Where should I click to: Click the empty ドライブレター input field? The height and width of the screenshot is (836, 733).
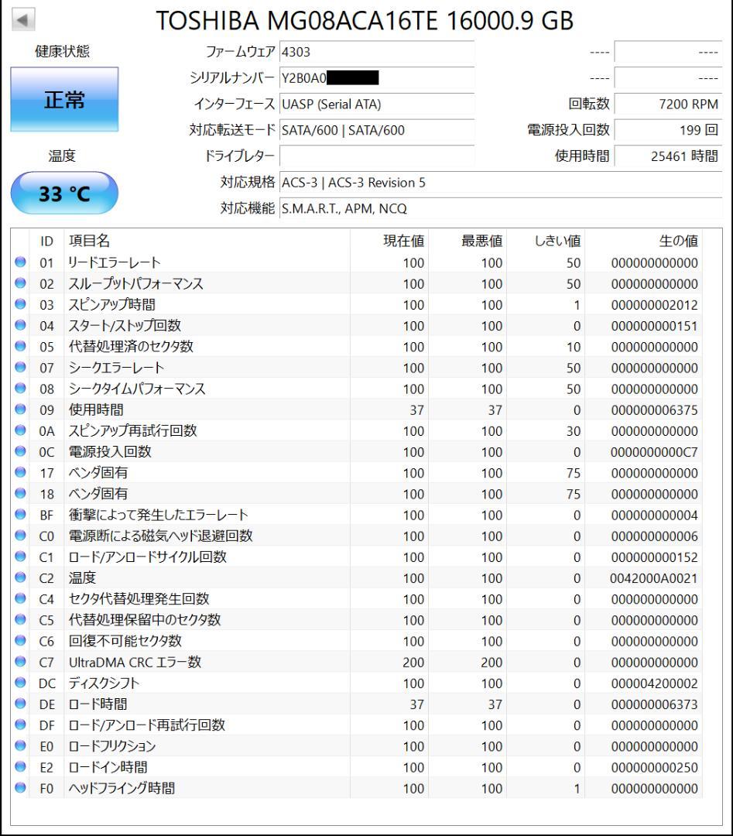point(375,157)
